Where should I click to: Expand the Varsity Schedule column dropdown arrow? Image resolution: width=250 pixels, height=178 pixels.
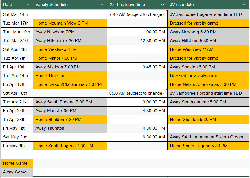pyautogui.click(x=102, y=5)
